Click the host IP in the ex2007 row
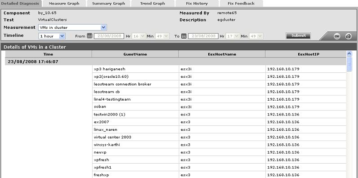The width and height of the screenshot is (358, 178). (x=283, y=122)
